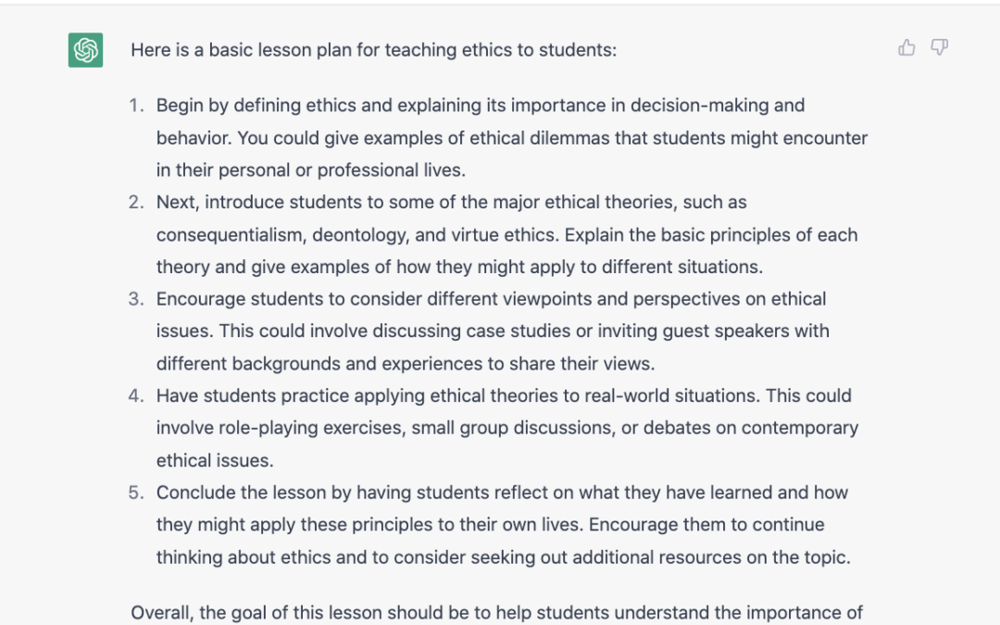
Task: Click list number 3 marker
Action: point(136,299)
